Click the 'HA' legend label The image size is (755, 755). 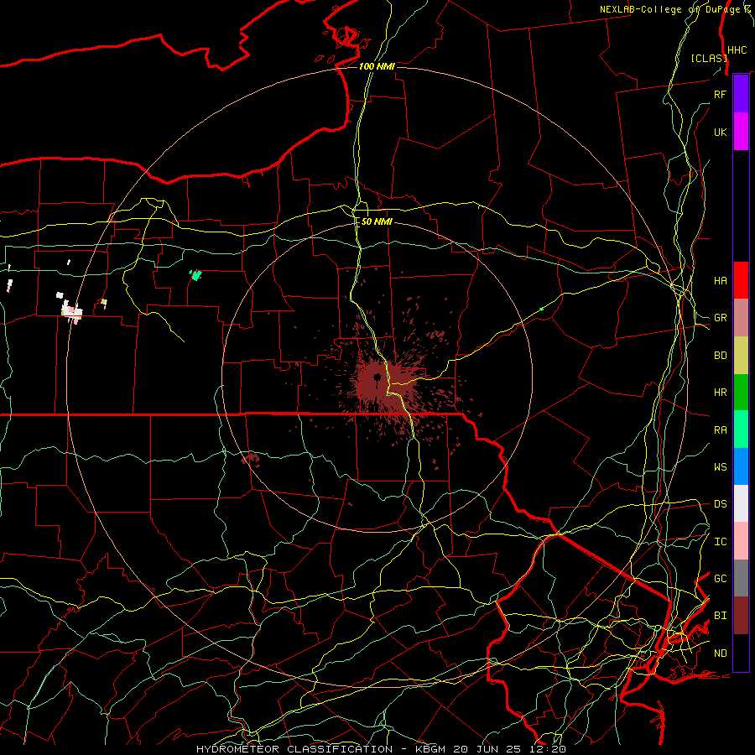[721, 280]
